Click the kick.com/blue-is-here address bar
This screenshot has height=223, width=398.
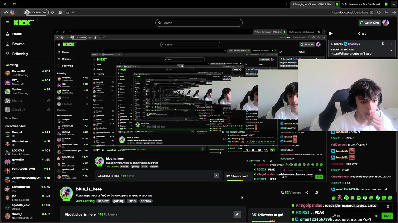pos(349,12)
